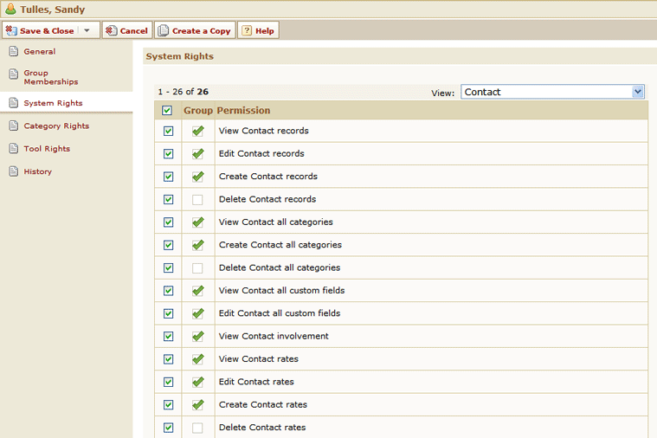Viewport: 657px width, 438px height.
Task: Click the Group Memberships page icon
Action: [14, 74]
